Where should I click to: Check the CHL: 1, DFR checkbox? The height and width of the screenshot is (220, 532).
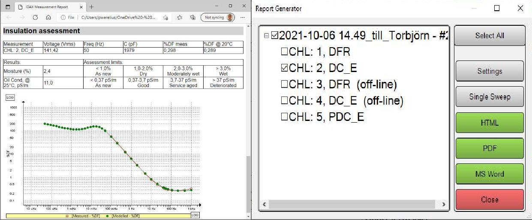284,52
